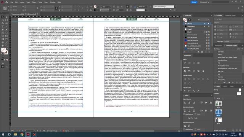Screen dimensions: 244x137
Task: Open the stroke weight dropdown in control bar
Action: pyautogui.click(x=110, y=7)
